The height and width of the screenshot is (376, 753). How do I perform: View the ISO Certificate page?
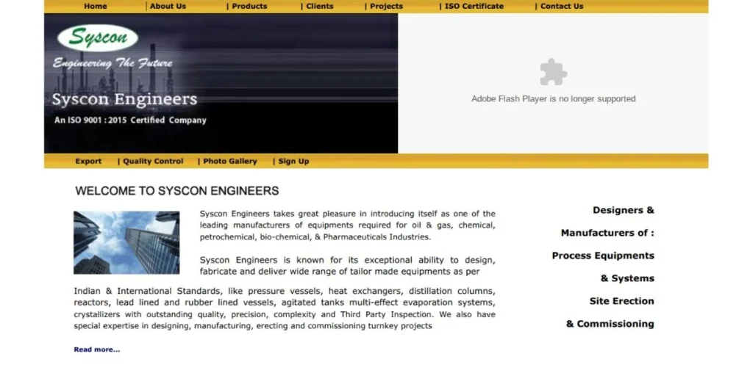474,6
